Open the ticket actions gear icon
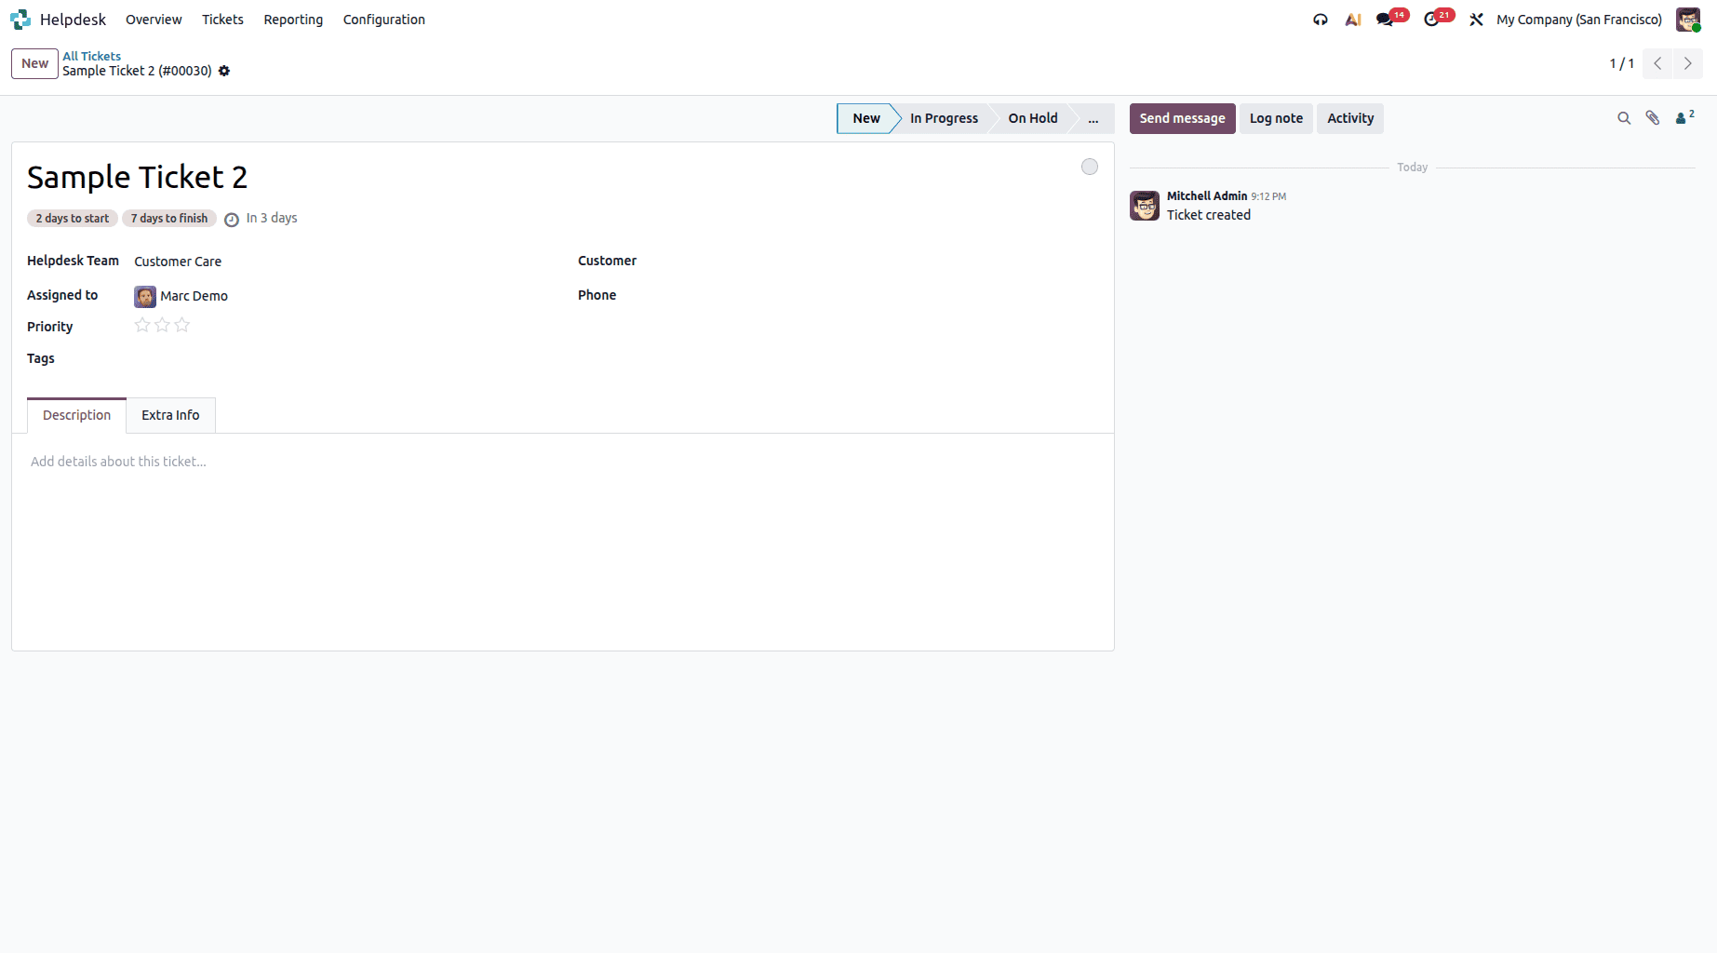1717x953 pixels. pyautogui.click(x=224, y=71)
